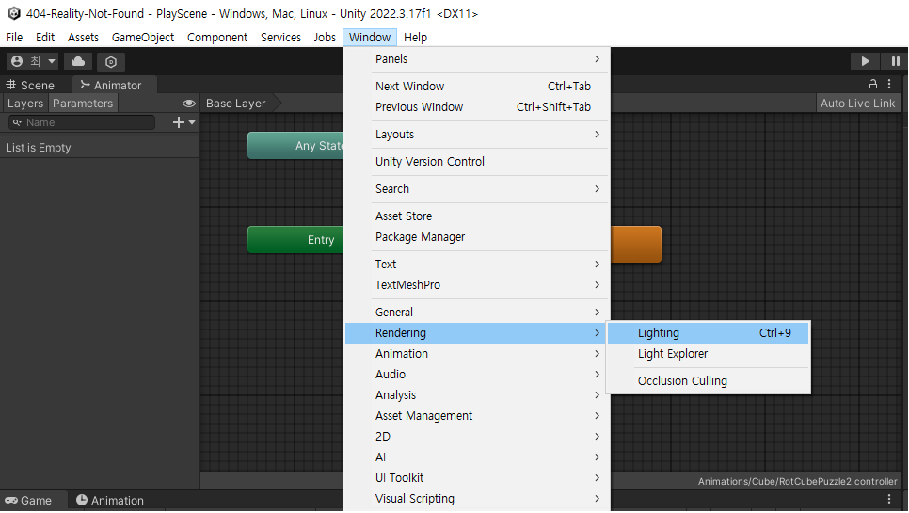Open the Asset Store entry
909x513 pixels.
tap(477, 216)
